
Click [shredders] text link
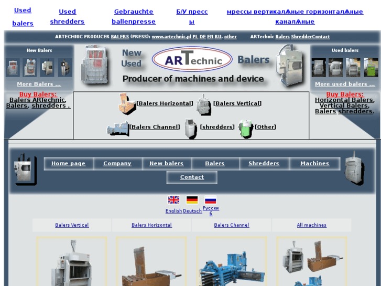(217, 127)
